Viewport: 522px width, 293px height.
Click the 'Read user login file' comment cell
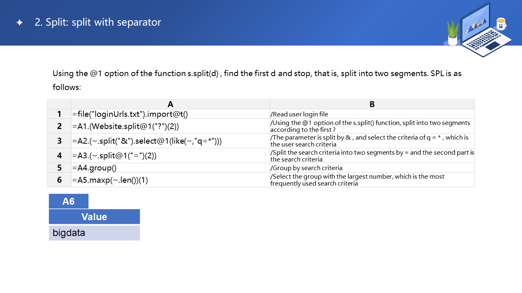(372, 114)
